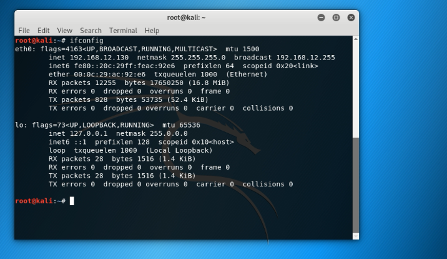447x259 pixels.
Task: Click the (52.4 KiB) value
Action: point(187,99)
